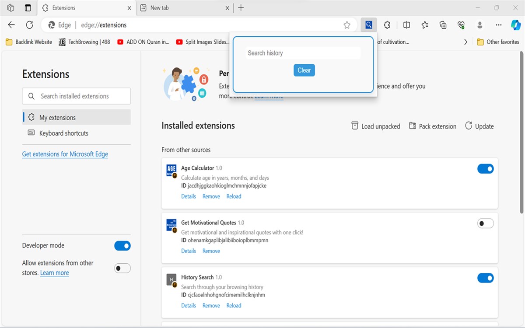The image size is (525, 328).
Task: Remove the Age Calculator extension
Action: pos(211,196)
